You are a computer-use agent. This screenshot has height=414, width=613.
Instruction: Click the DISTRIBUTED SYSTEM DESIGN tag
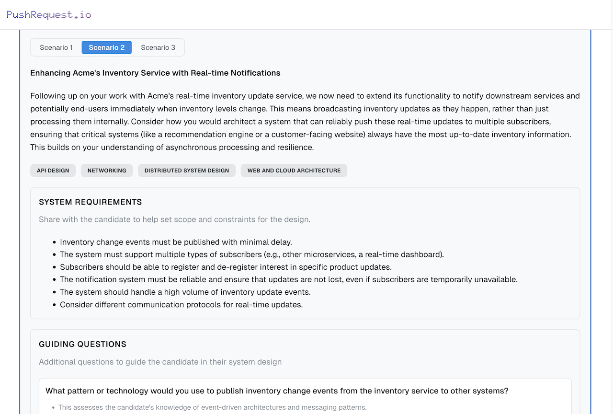tap(187, 171)
